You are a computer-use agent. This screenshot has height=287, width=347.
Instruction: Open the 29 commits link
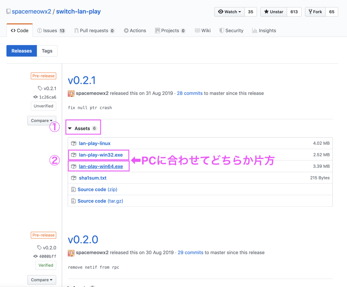(x=191, y=253)
